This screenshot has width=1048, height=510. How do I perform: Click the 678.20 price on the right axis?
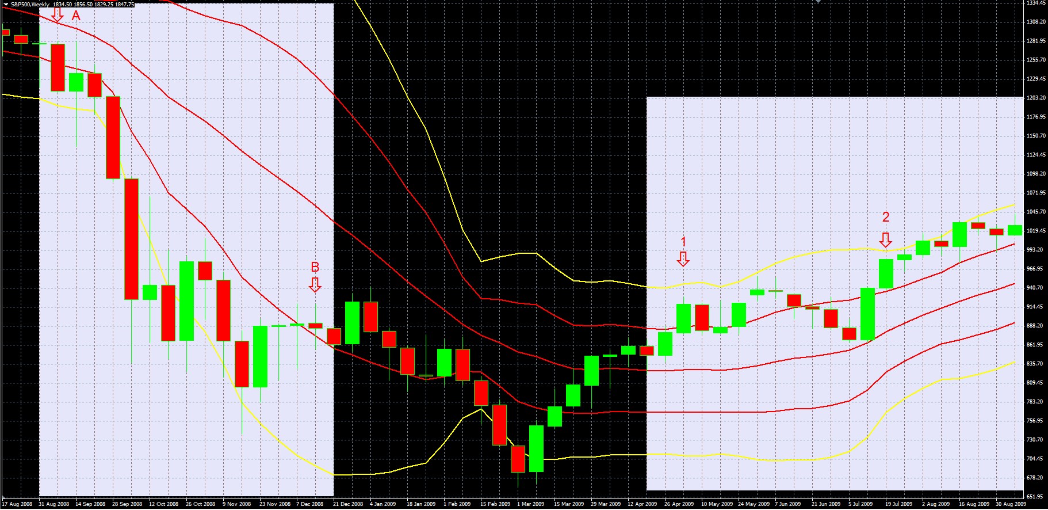(x=1035, y=478)
